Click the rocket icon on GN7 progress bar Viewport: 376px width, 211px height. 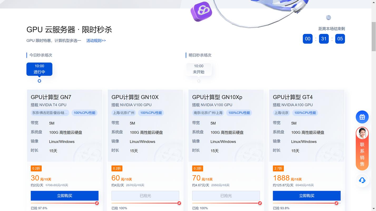(x=97, y=203)
